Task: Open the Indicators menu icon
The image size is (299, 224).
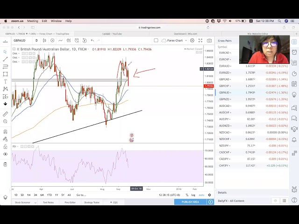Action: 60,41
